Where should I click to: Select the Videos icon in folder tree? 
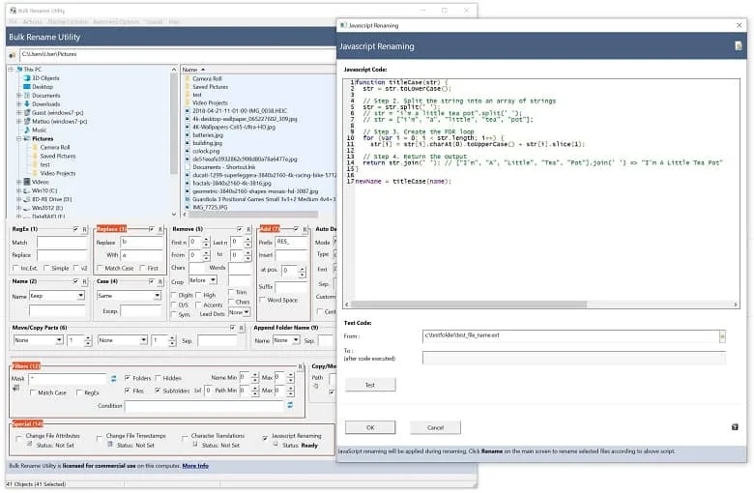27,182
